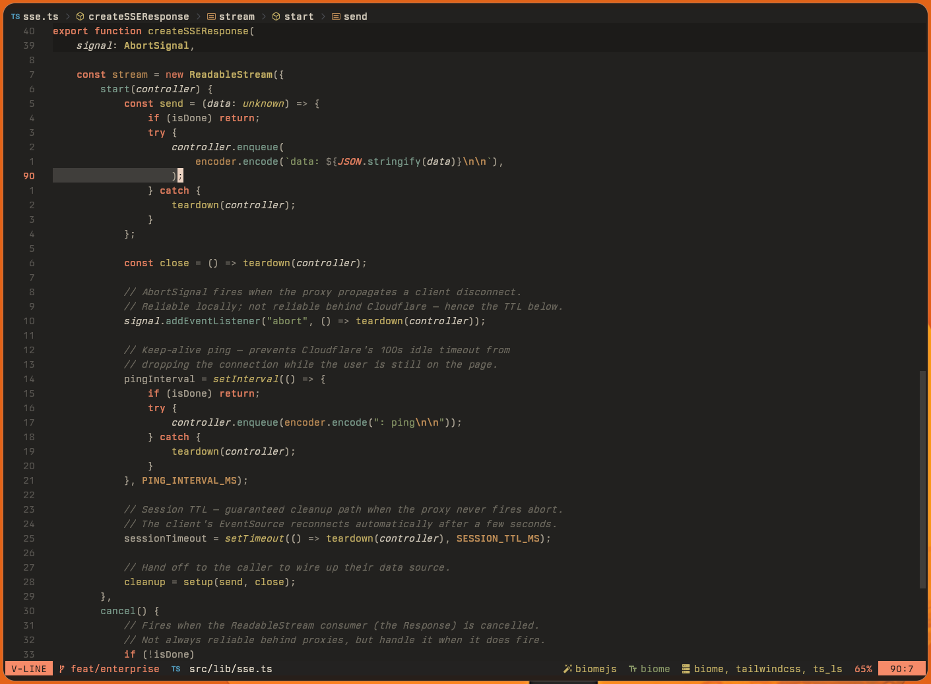Image resolution: width=931 pixels, height=684 pixels.
Task: Click the git branch icon in statusline
Action: pyautogui.click(x=62, y=669)
